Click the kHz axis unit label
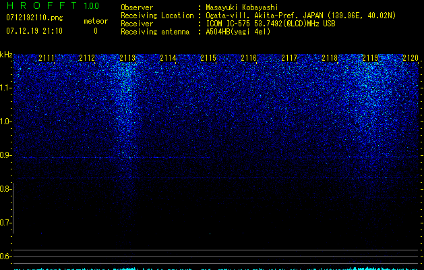 (x=6, y=55)
